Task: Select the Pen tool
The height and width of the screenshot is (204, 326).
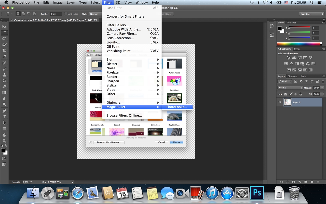Action: click(x=4, y=111)
